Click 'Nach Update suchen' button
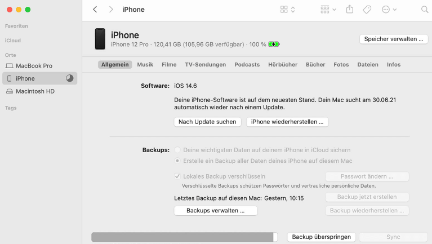Screen dimensions: 432x244 point(207,122)
